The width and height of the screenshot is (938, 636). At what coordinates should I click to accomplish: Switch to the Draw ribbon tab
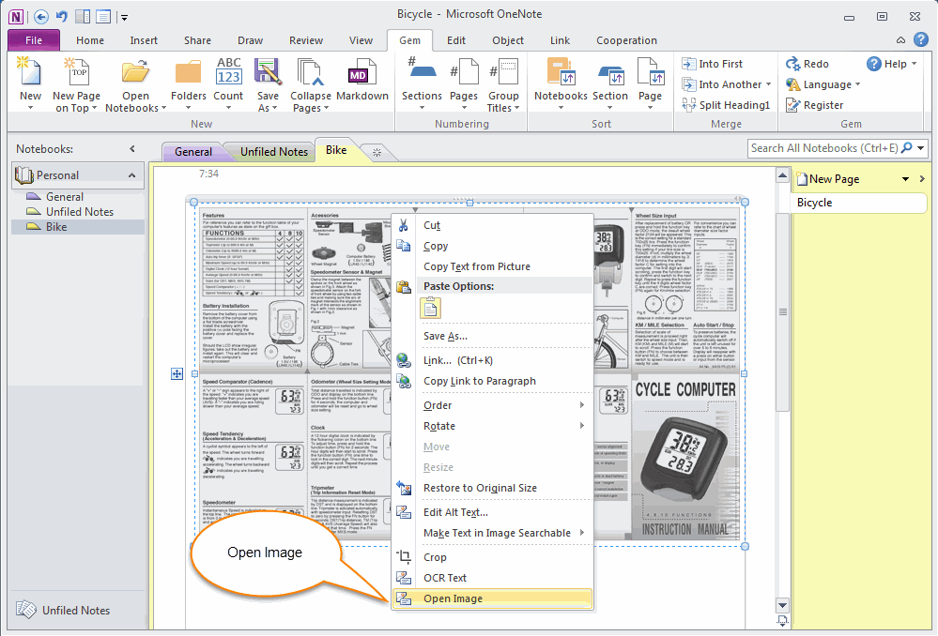250,40
